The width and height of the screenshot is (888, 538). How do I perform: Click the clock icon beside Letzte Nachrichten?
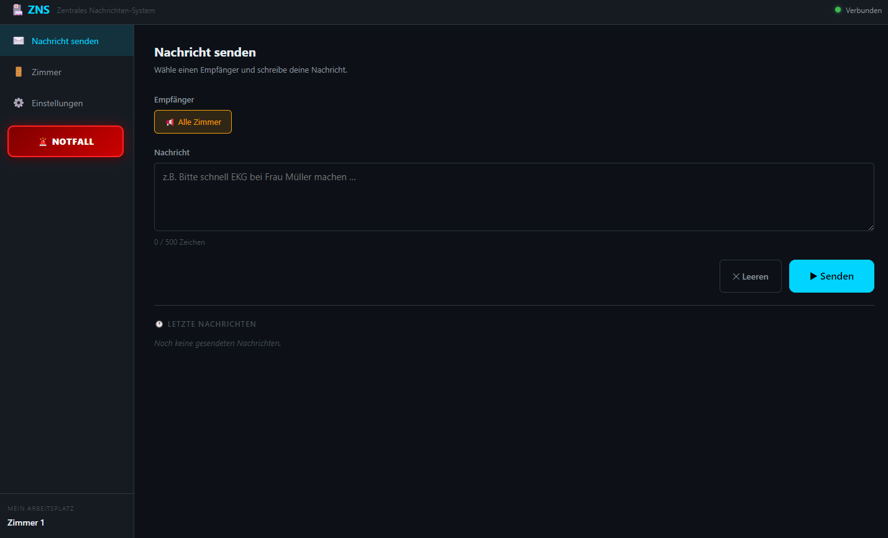(159, 324)
